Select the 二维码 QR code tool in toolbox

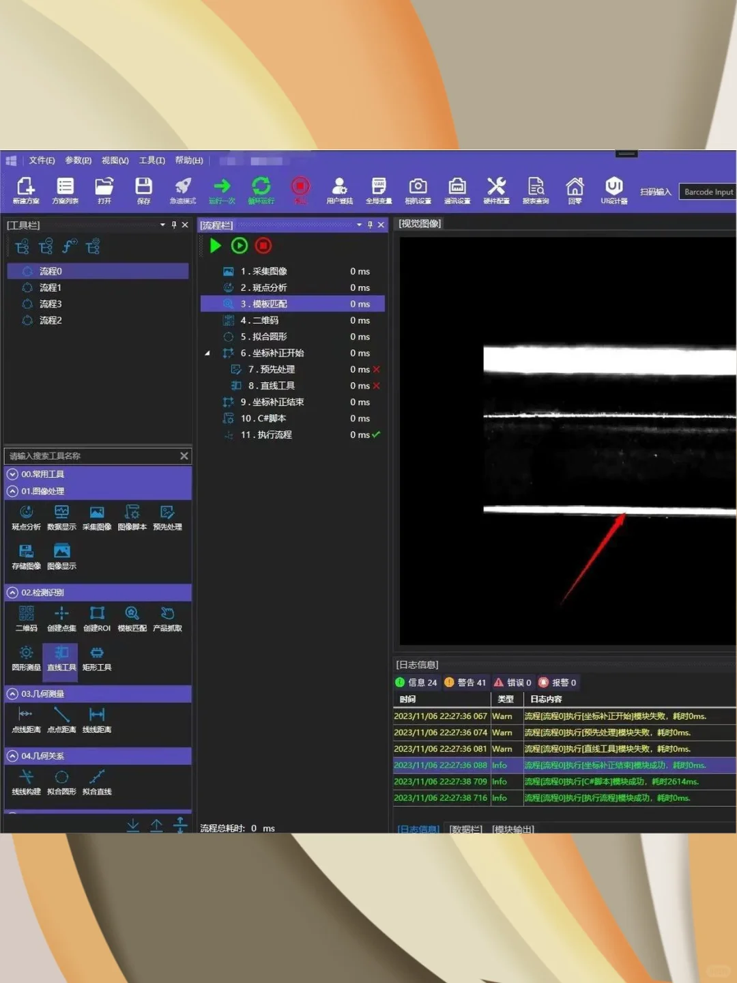click(x=26, y=619)
